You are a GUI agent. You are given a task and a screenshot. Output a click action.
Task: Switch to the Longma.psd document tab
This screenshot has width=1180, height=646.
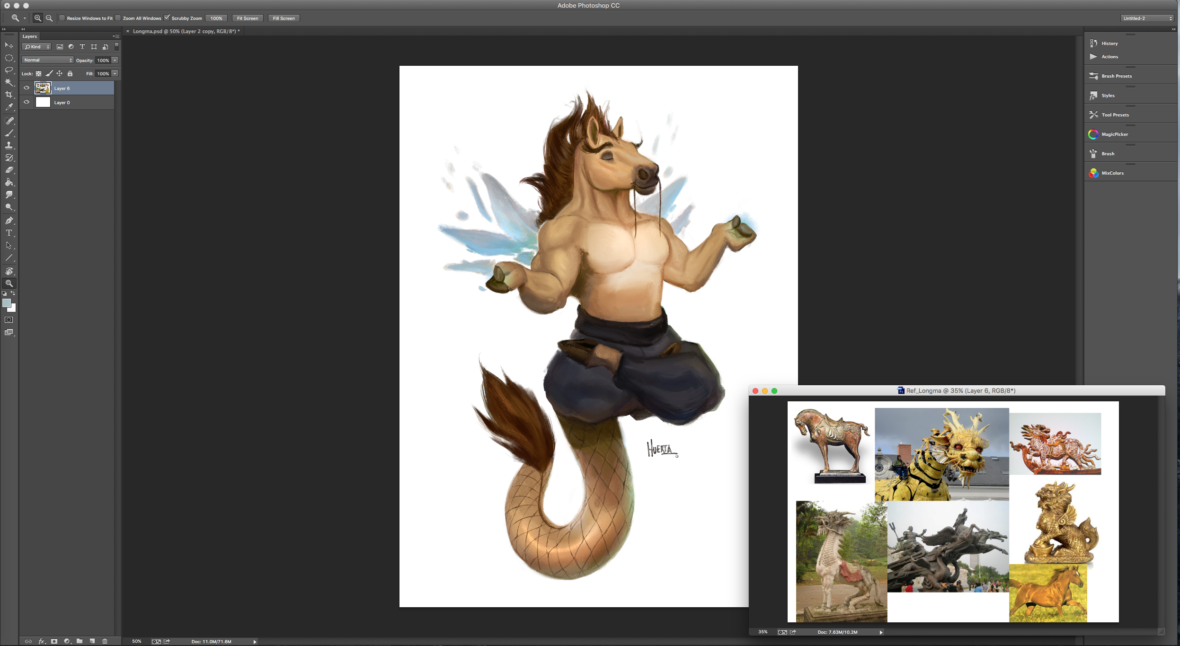coord(186,31)
